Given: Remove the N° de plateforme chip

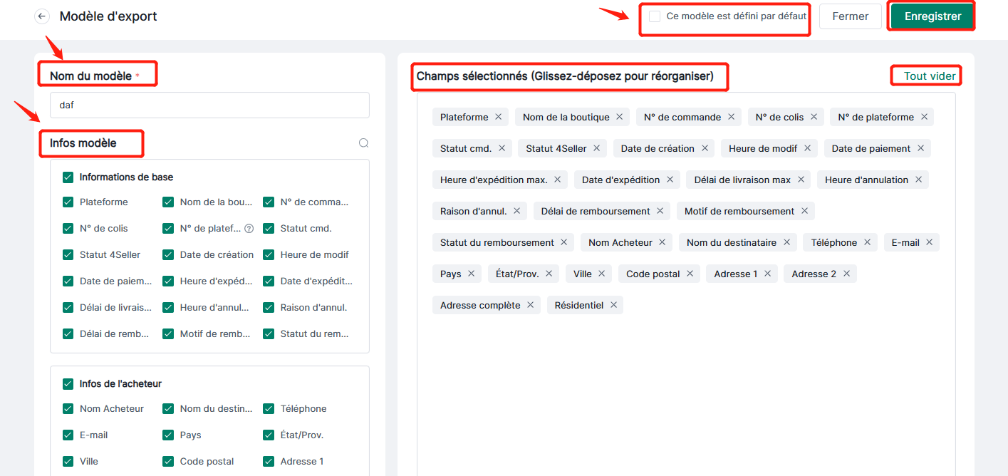Looking at the screenshot, I should tap(924, 117).
